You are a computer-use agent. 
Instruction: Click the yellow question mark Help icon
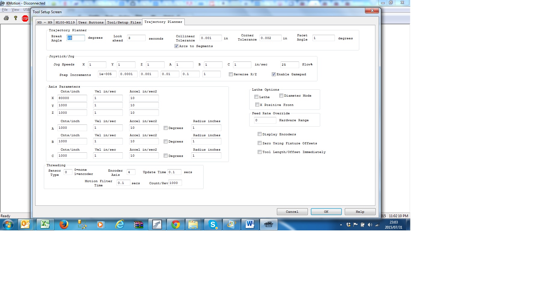(16, 18)
